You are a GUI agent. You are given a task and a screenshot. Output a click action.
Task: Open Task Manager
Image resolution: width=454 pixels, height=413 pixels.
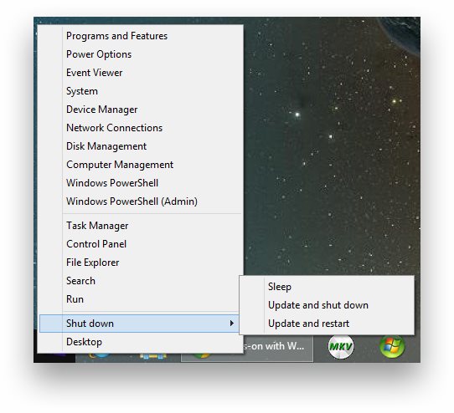tap(141, 226)
